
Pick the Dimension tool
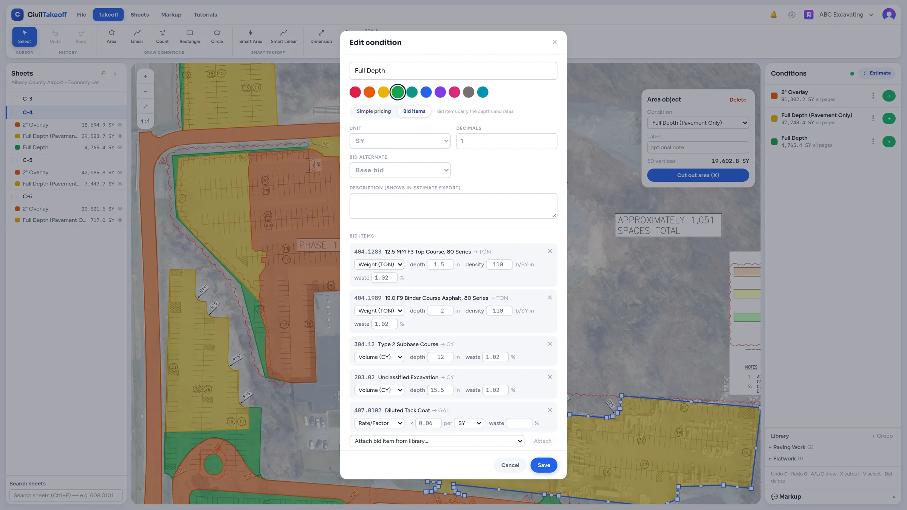click(x=321, y=37)
